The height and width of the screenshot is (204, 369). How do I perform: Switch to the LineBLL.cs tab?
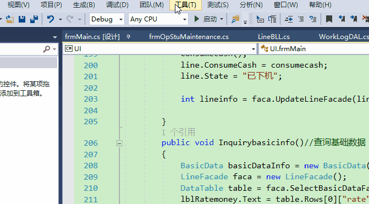(x=274, y=37)
